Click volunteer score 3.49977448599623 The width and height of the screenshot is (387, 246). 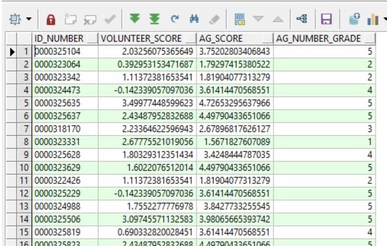147,103
